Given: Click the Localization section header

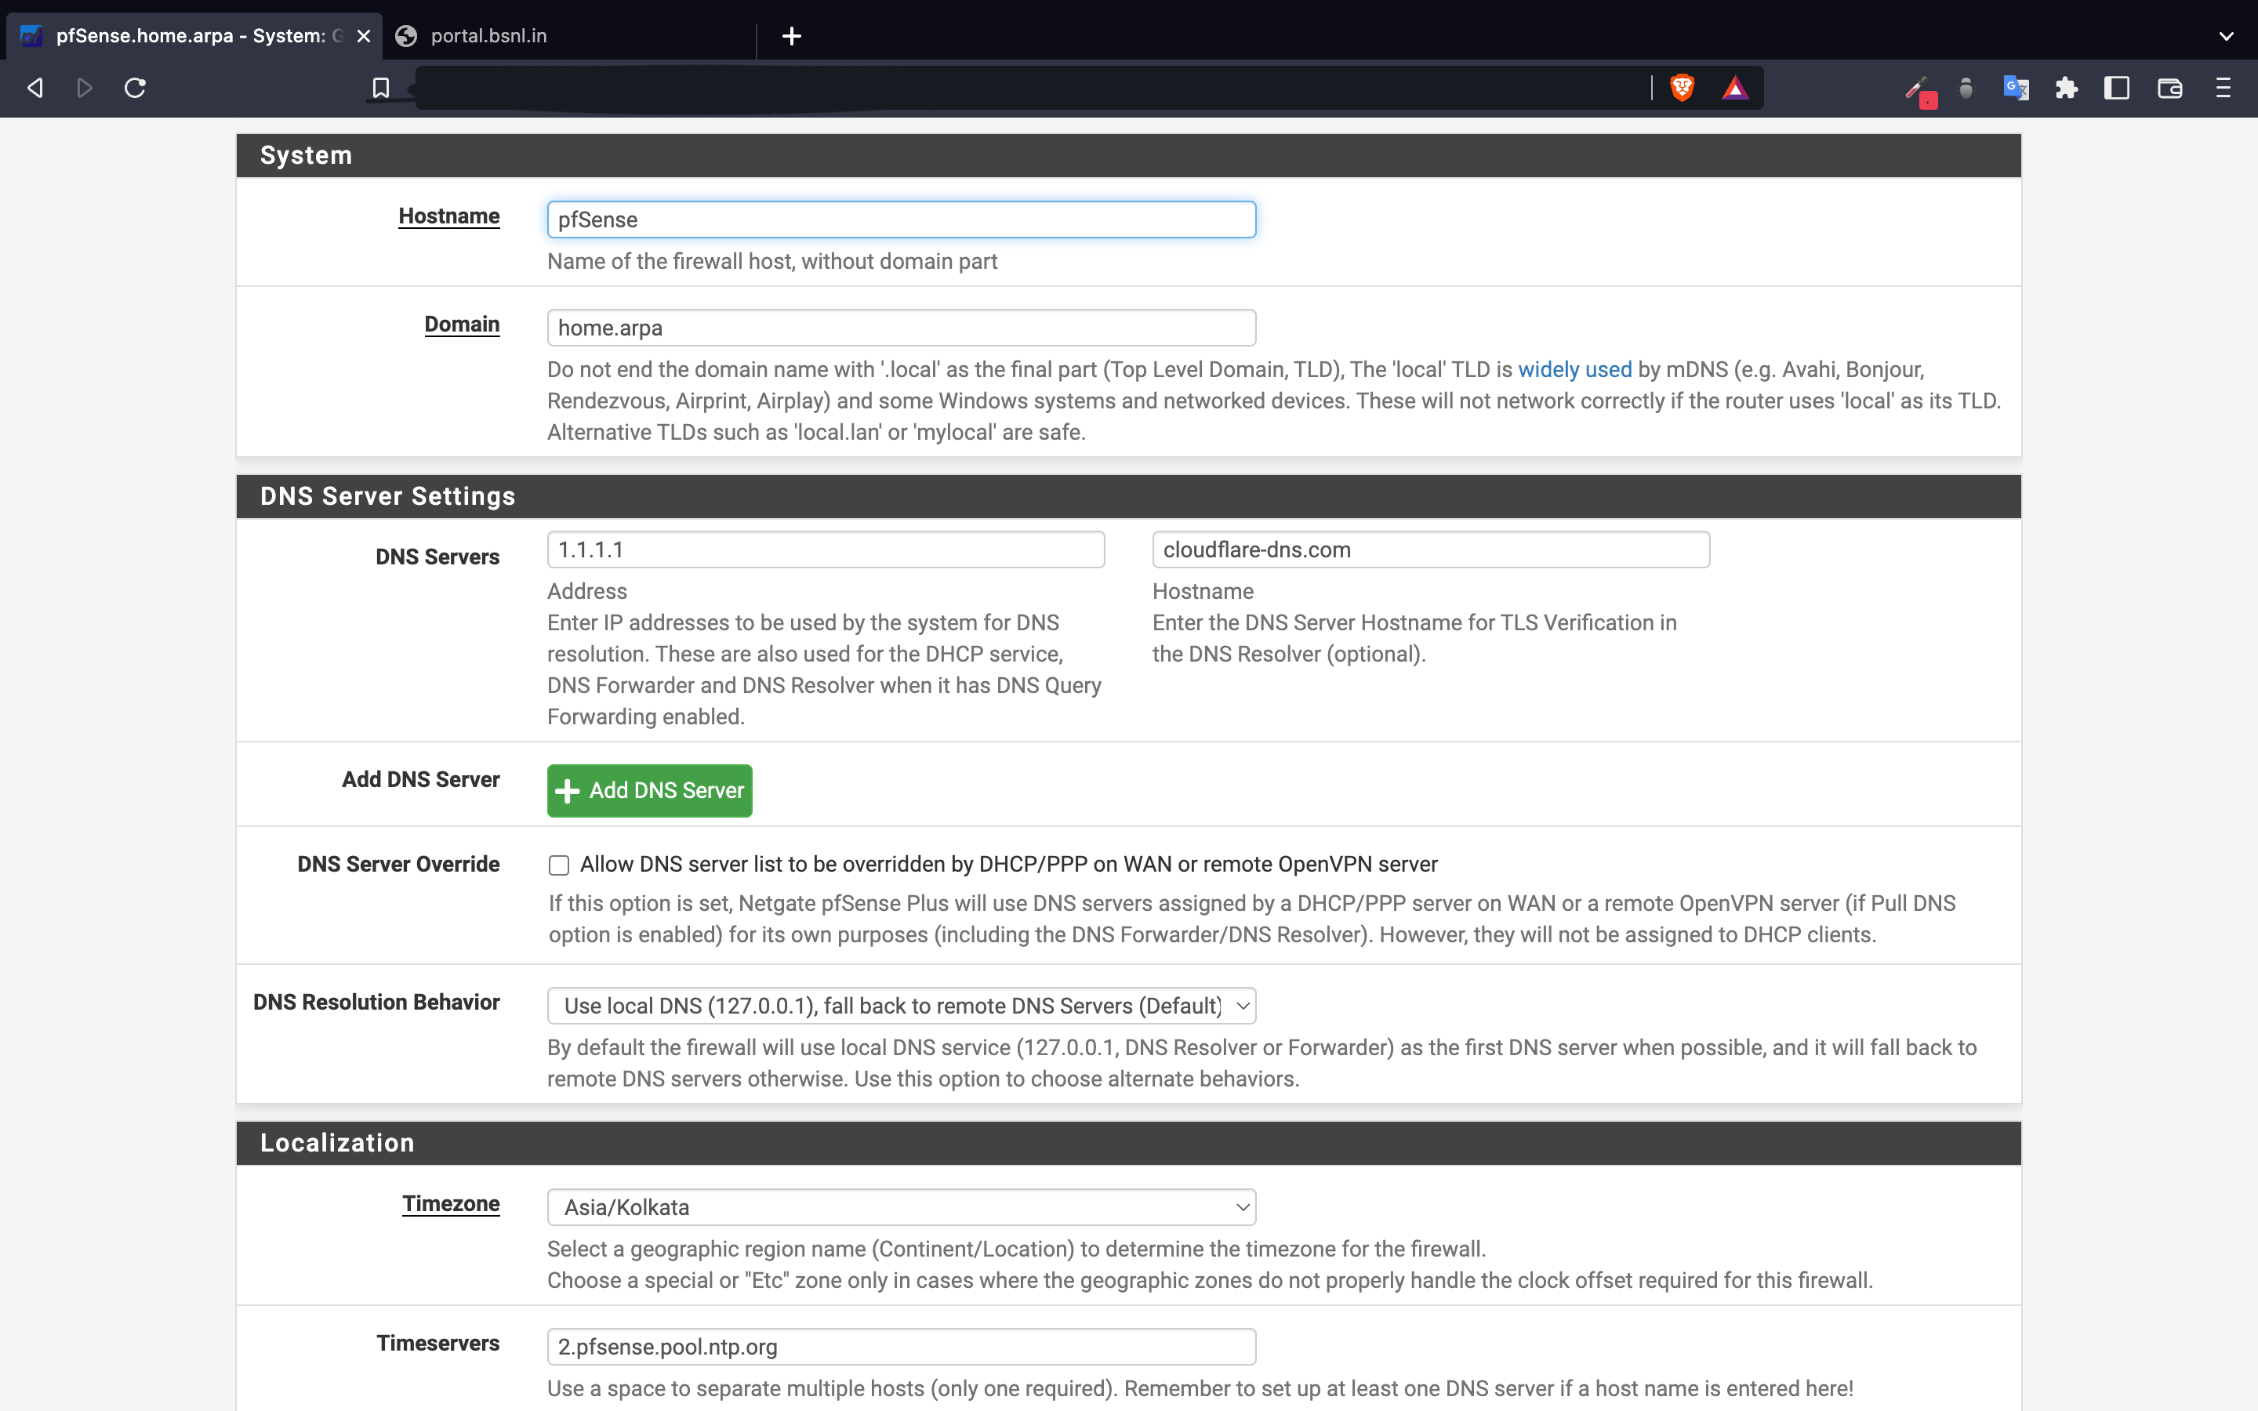Looking at the screenshot, I should coord(1128,1143).
